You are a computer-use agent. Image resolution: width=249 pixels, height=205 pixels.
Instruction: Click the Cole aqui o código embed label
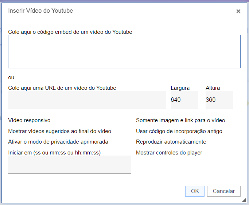click(70, 32)
